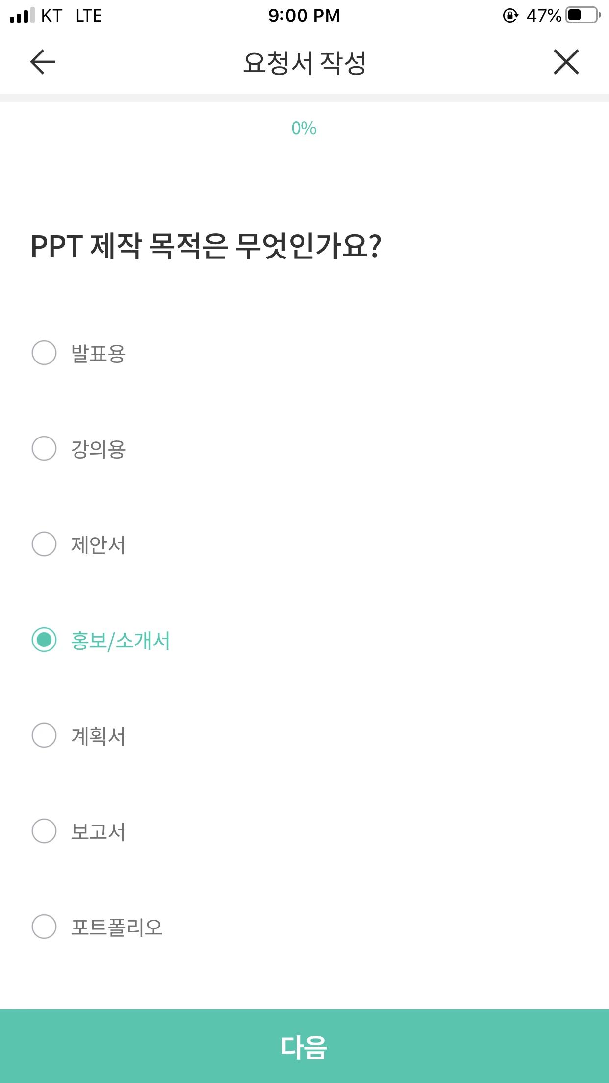Tap the rotation lock status icon
This screenshot has height=1083, width=609.
[510, 16]
